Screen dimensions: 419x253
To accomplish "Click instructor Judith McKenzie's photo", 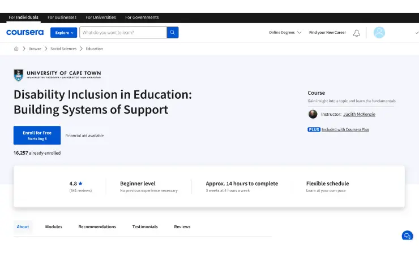I will pos(313,114).
